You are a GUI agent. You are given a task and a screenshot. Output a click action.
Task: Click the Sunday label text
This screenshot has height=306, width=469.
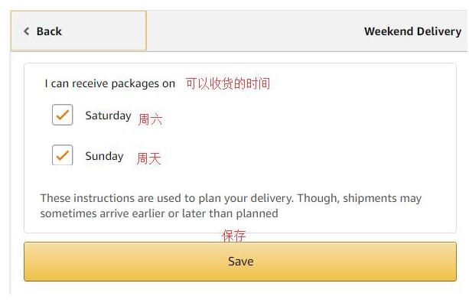(x=104, y=156)
